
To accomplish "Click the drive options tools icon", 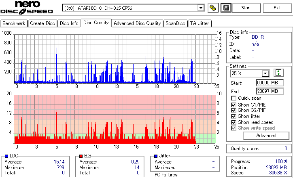I will pos(213,8).
